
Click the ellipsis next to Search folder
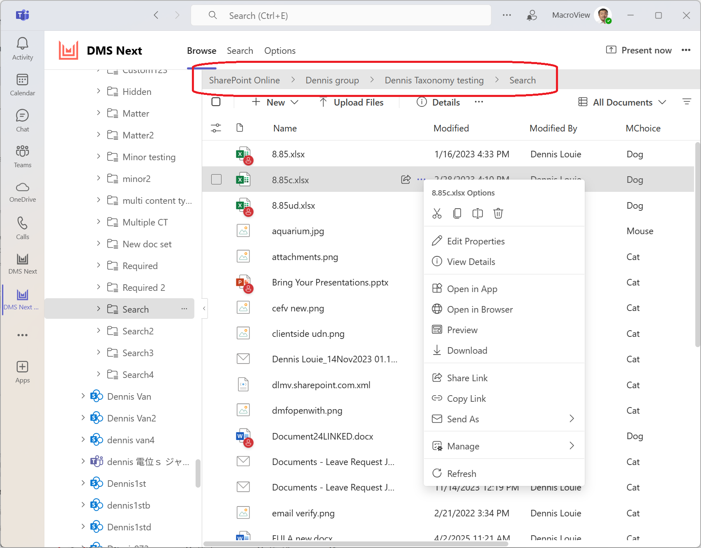point(184,309)
